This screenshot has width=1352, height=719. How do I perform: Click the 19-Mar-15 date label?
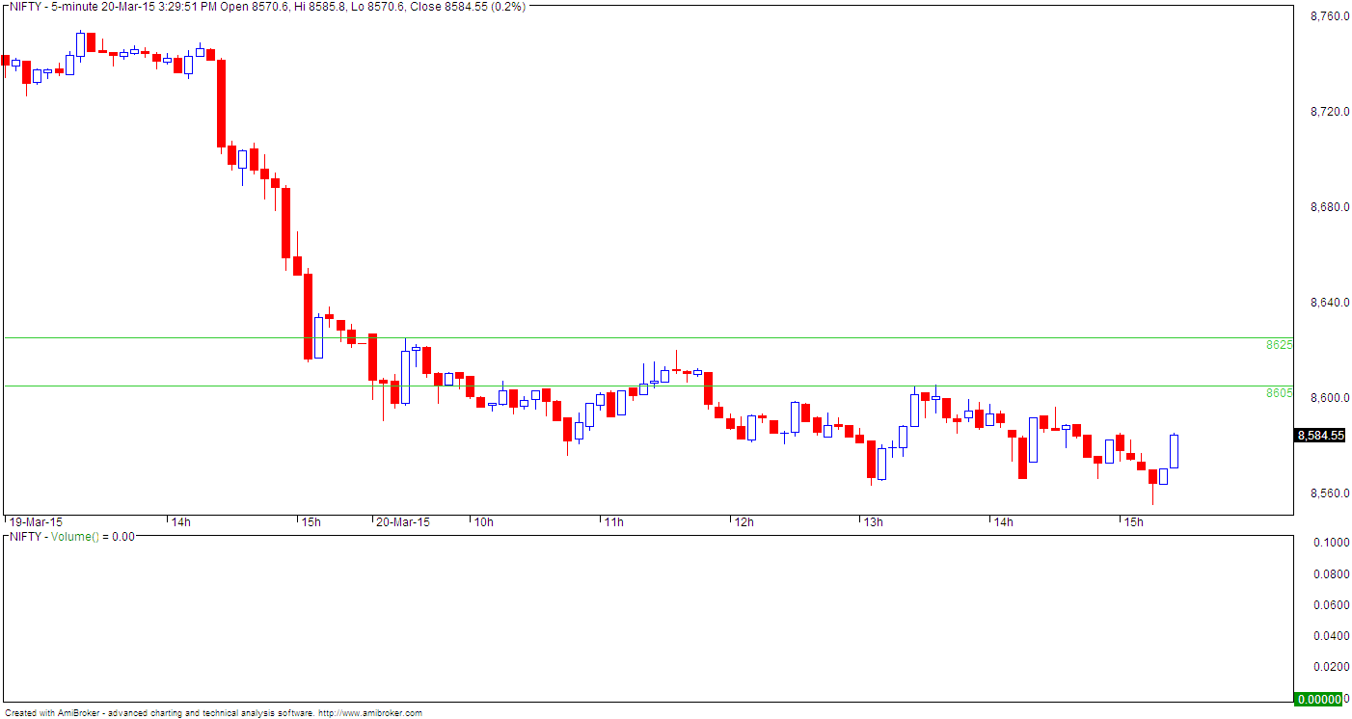click(x=35, y=522)
